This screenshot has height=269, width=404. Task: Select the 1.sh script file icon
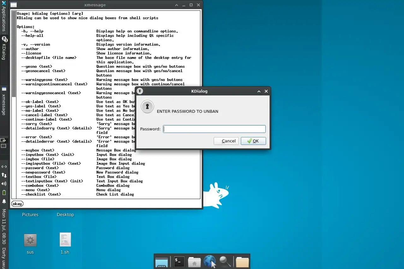[65, 240]
